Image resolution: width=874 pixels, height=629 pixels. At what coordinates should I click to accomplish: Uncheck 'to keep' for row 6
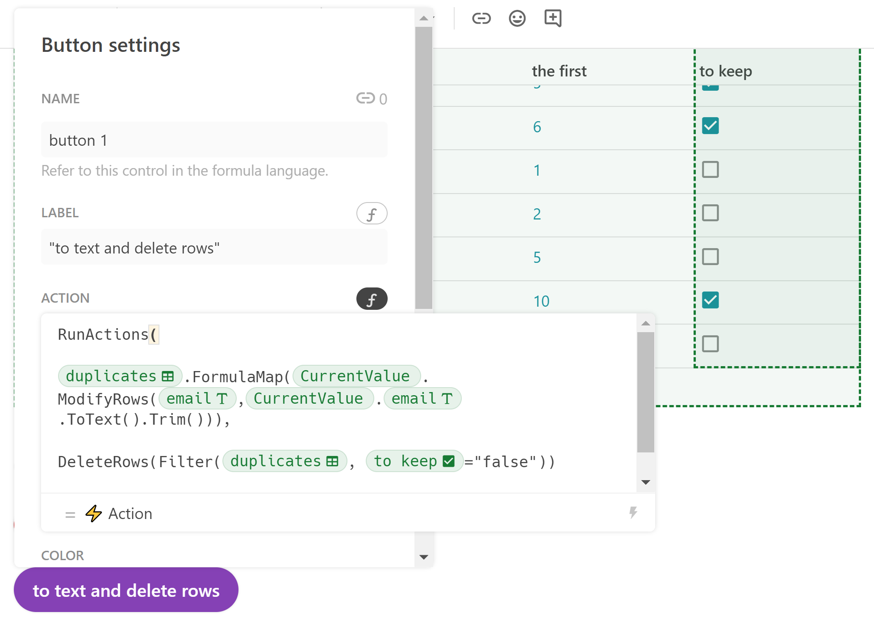click(x=710, y=126)
